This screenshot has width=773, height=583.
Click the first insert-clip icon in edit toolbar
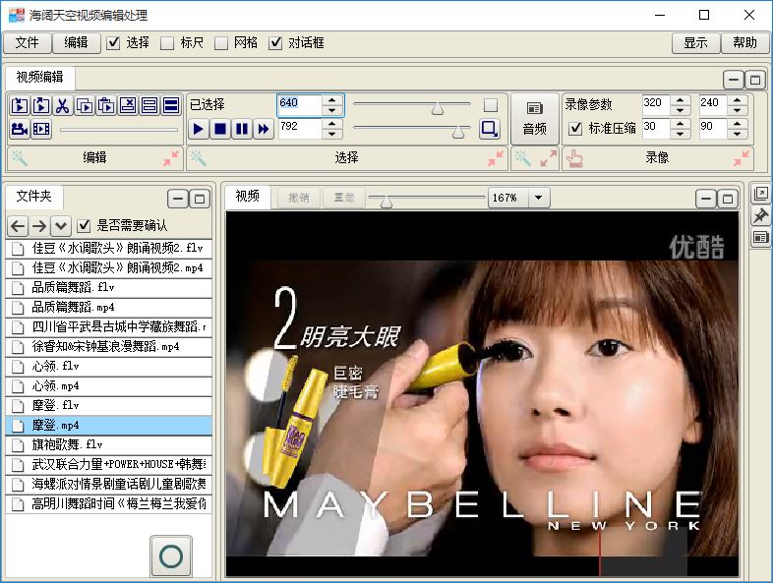(20, 105)
